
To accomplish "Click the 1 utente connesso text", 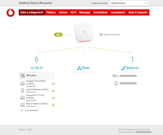I will [x=99, y=3].
